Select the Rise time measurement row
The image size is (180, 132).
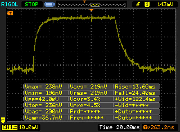[136, 87]
